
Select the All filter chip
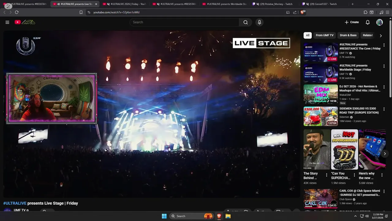tap(307, 35)
